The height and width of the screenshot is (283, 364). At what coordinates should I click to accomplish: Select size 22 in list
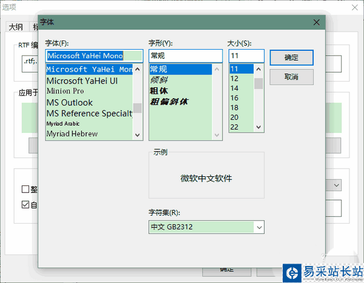pos(241,127)
